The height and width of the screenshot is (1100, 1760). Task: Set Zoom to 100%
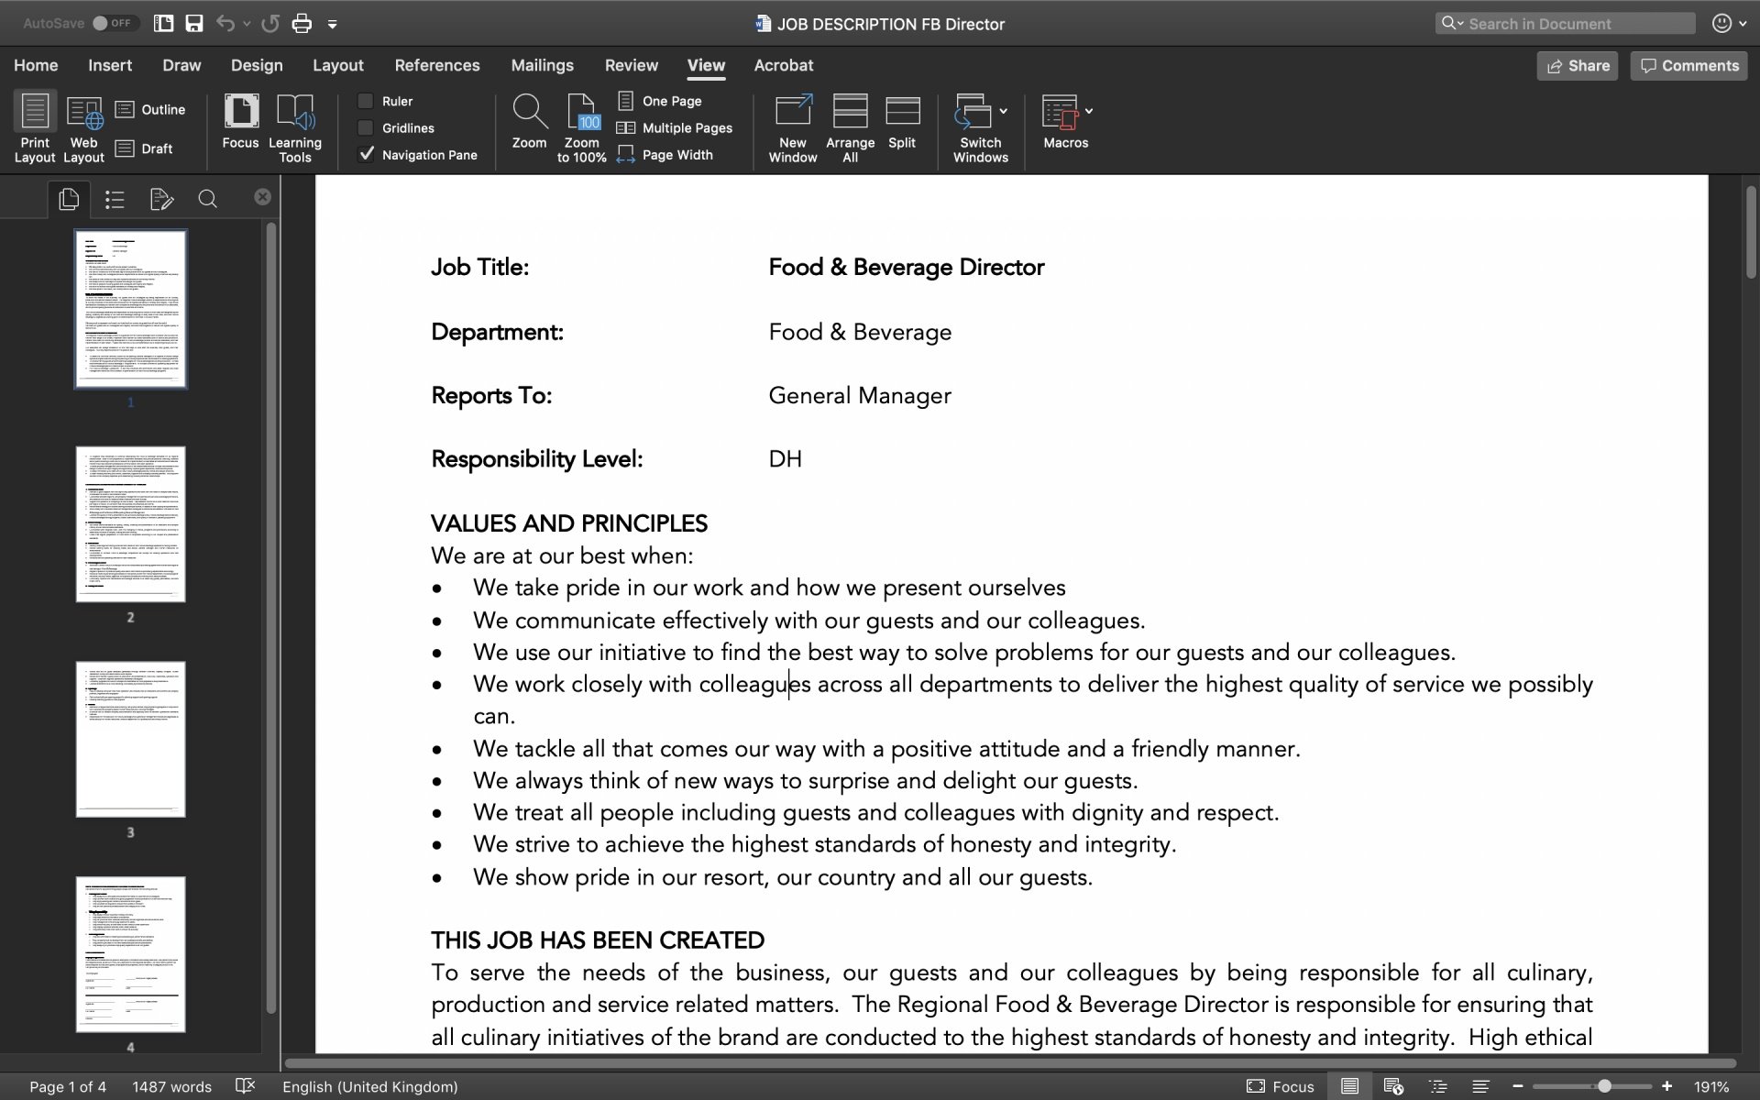[x=582, y=128]
